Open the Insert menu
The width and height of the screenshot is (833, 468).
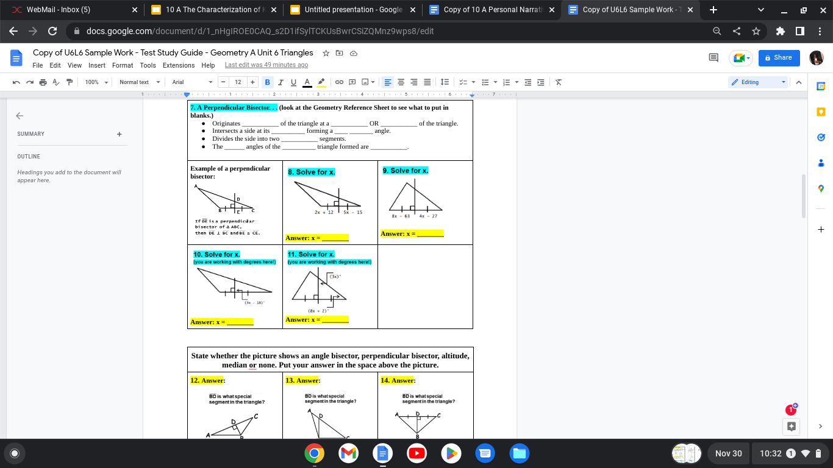click(97, 65)
